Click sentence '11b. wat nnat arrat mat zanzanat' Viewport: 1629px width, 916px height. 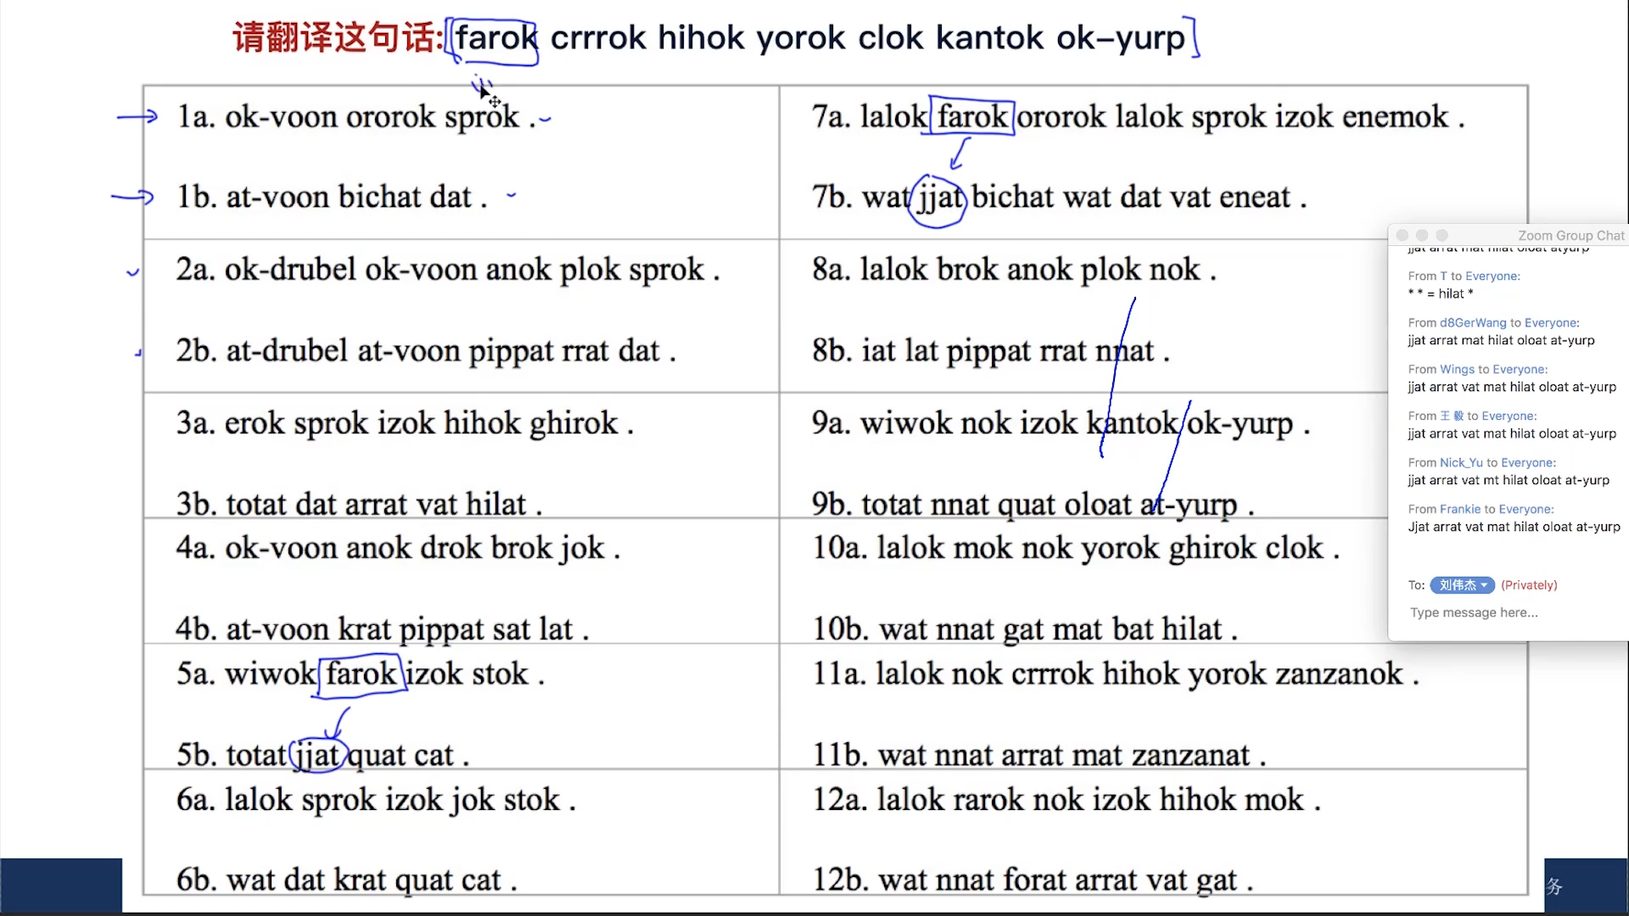coord(1038,755)
